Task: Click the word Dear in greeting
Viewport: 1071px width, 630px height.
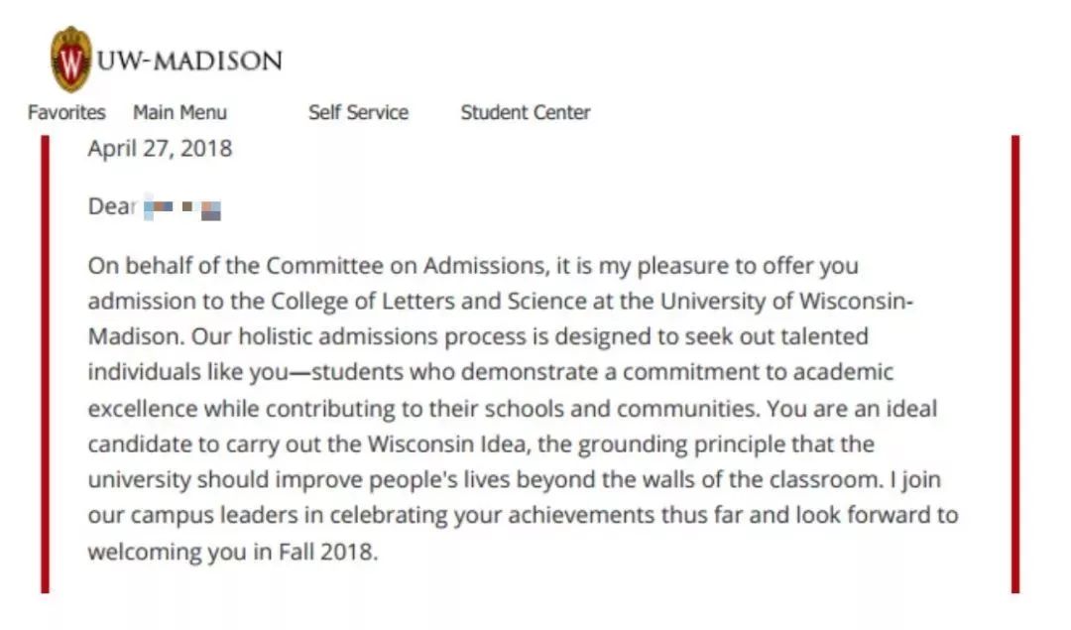Action: 110,207
